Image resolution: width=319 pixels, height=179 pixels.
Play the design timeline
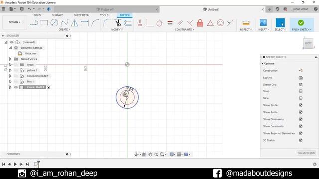click(15, 164)
